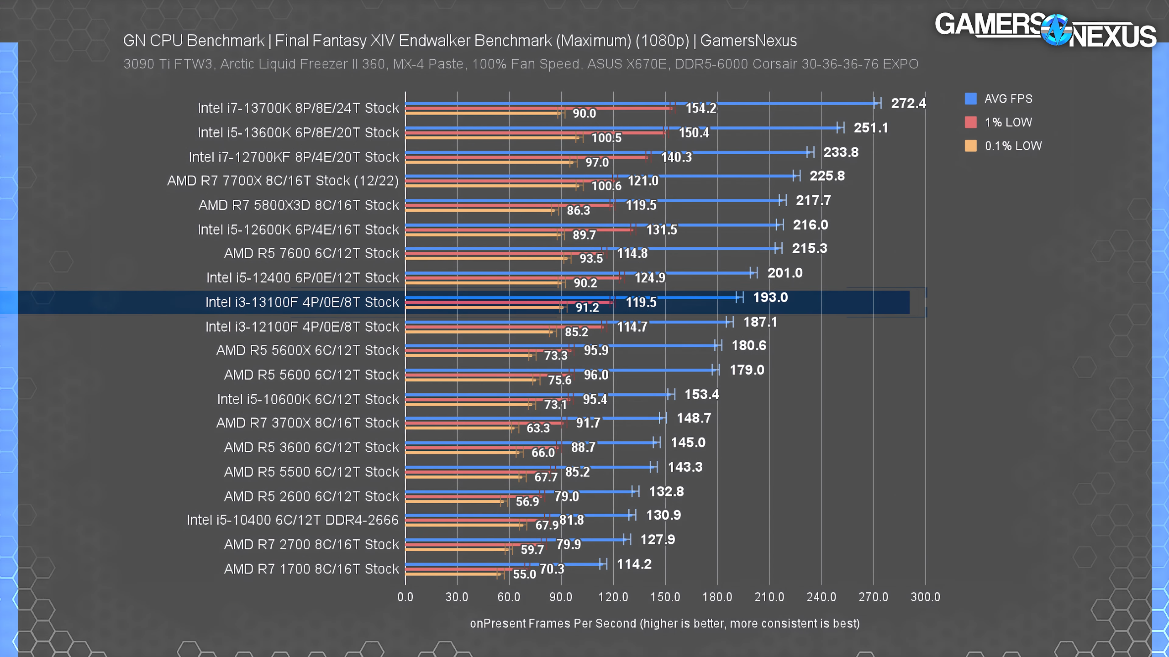Click the 0.1% LOW orange legend swatch
The width and height of the screenshot is (1169, 657).
point(970,146)
